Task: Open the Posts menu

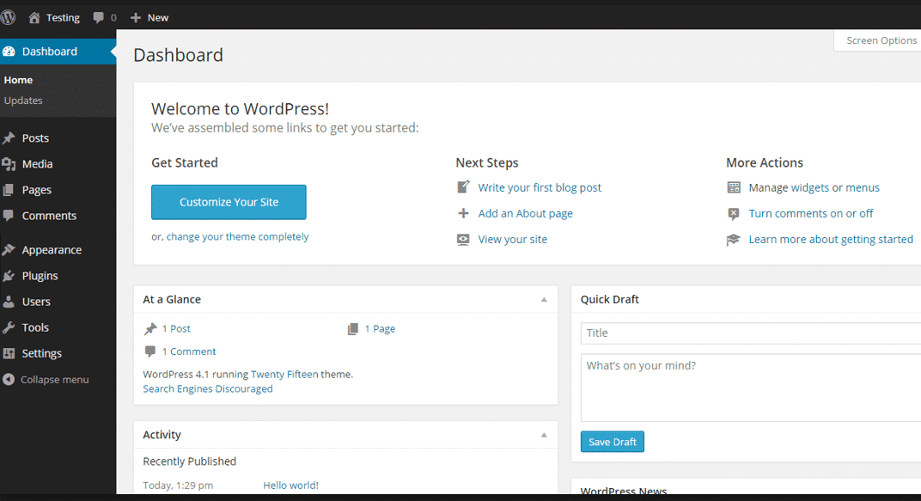Action: (35, 138)
